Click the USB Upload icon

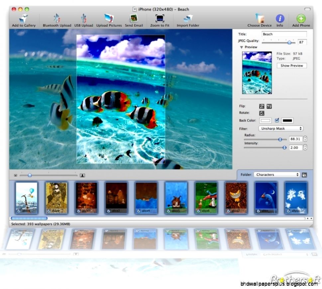click(x=84, y=18)
